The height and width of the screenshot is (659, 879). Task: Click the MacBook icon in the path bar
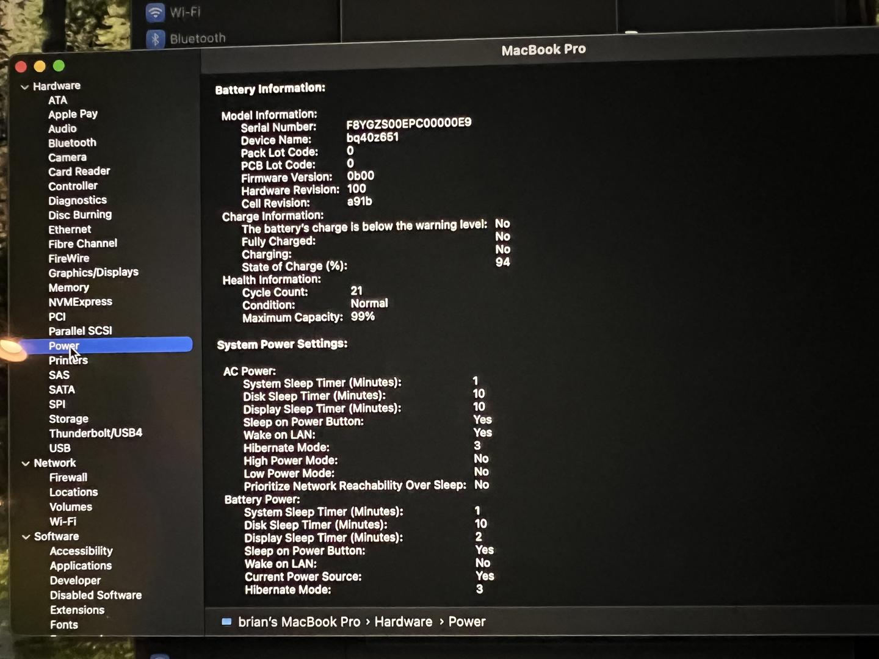click(226, 622)
